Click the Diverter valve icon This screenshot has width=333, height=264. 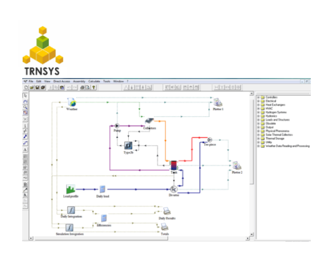coord(166,189)
